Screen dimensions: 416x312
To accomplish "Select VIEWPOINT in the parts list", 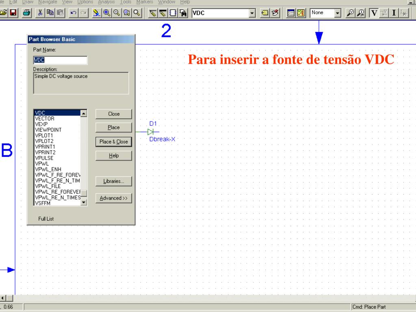I will pyautogui.click(x=48, y=130).
